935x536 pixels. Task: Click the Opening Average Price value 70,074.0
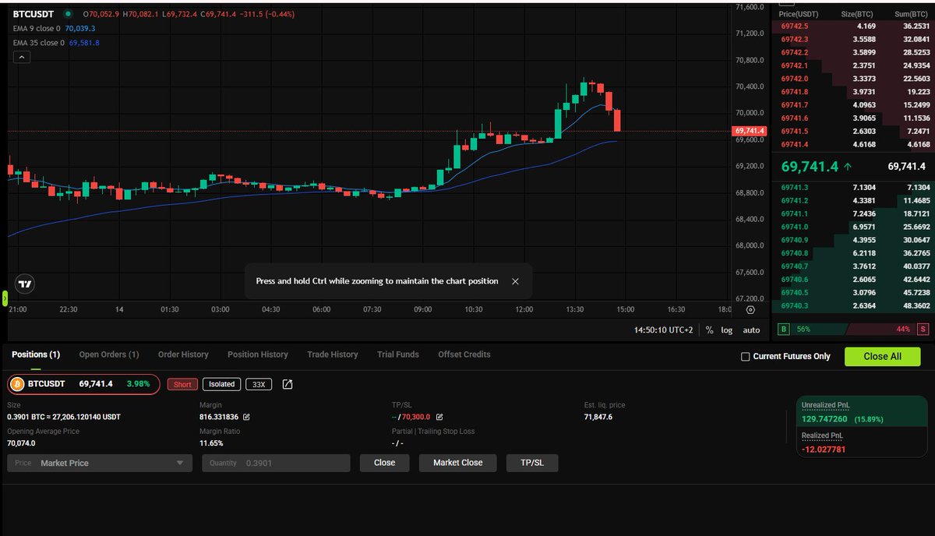[22, 443]
